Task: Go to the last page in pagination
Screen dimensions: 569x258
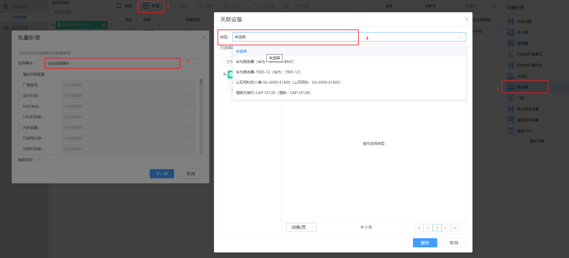Action: tap(455, 228)
